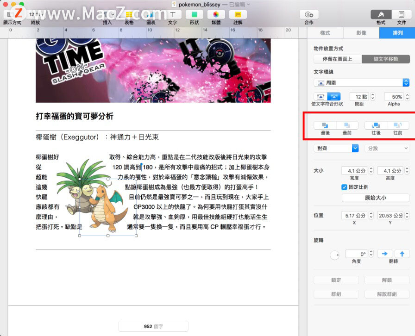Send the object to 最後 (back)
Screen dimensions: 415x336
[x=325, y=125]
